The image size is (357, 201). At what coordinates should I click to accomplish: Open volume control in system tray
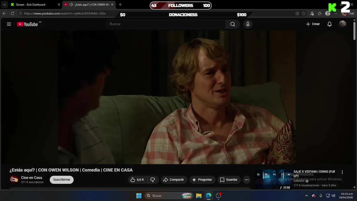(333, 196)
